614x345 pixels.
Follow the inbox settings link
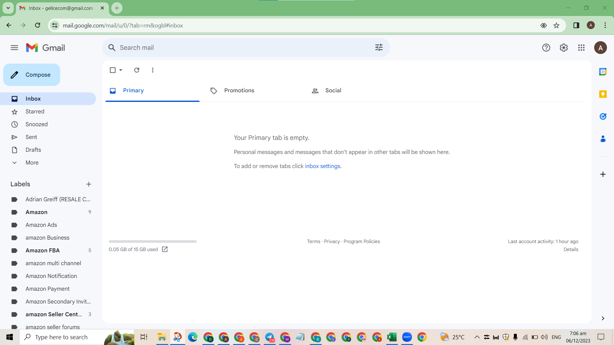[322, 166]
